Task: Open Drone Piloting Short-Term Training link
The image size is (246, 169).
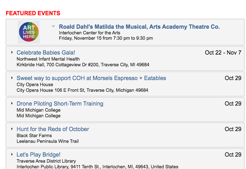Action: [60, 103]
